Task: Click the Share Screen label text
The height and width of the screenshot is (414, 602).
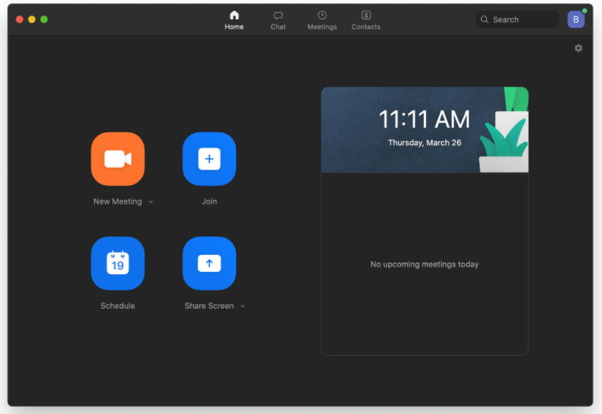Action: [x=209, y=306]
